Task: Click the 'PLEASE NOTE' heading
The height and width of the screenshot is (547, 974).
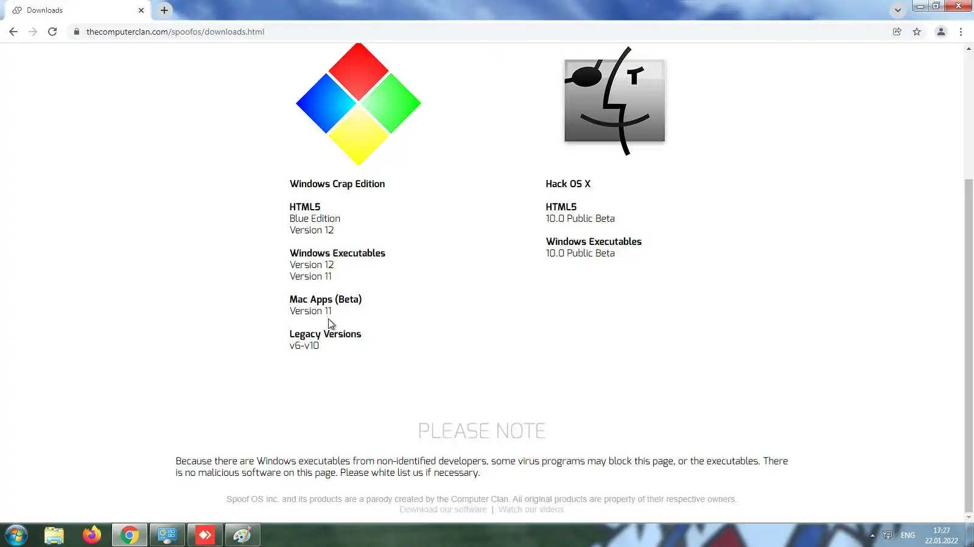Action: tap(482, 431)
